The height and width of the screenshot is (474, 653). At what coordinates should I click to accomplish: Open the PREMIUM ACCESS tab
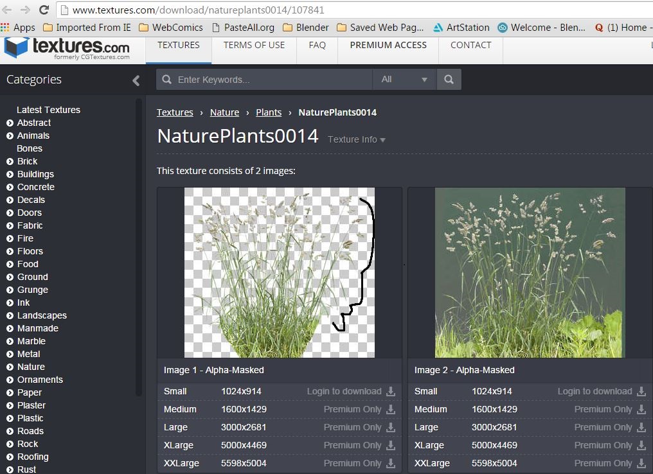coord(388,46)
